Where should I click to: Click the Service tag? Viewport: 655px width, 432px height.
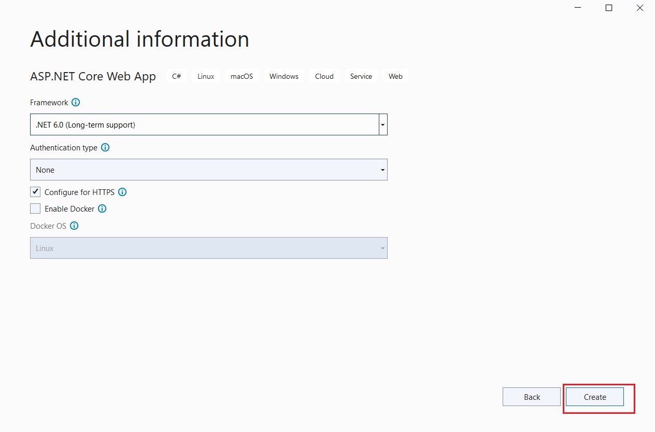[x=361, y=76]
